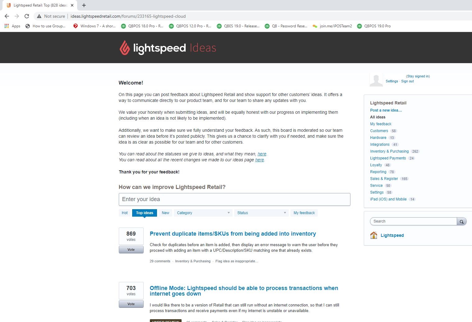Open the Service category
This screenshot has width=472, height=322.
[x=376, y=186]
